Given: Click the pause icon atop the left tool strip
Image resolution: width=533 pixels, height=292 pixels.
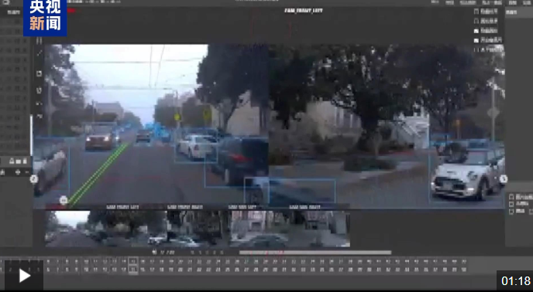Looking at the screenshot, I should pyautogui.click(x=39, y=41).
